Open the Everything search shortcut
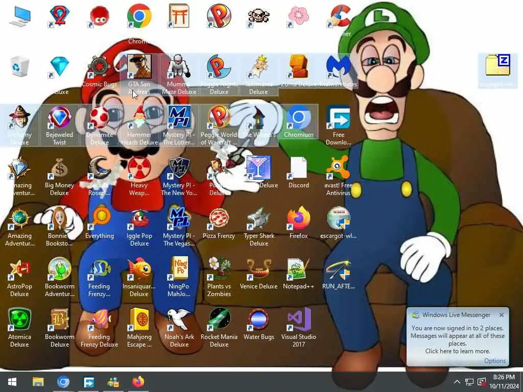The width and height of the screenshot is (523, 392). tap(99, 218)
